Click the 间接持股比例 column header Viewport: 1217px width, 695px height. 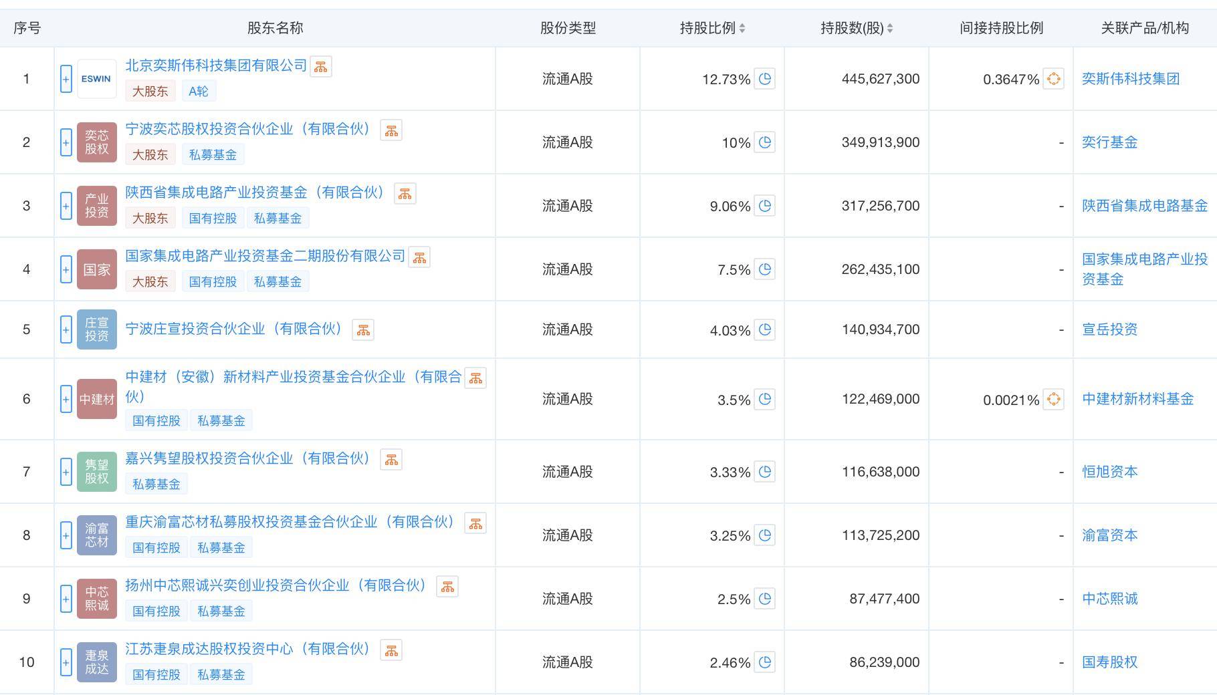pos(1001,28)
